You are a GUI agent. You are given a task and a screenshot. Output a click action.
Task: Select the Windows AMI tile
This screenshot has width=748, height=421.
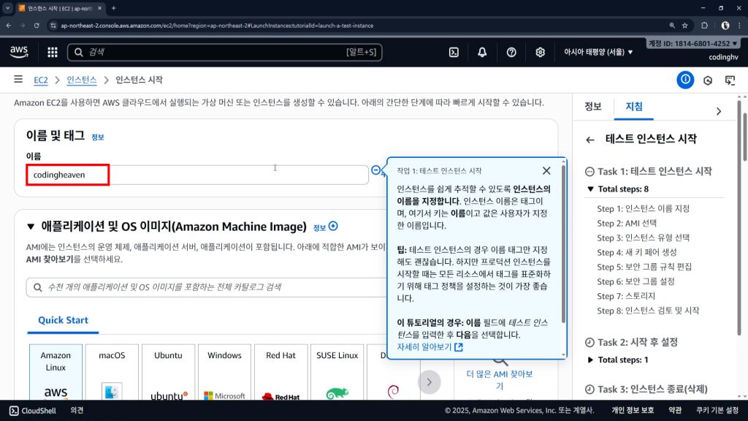[x=224, y=372]
